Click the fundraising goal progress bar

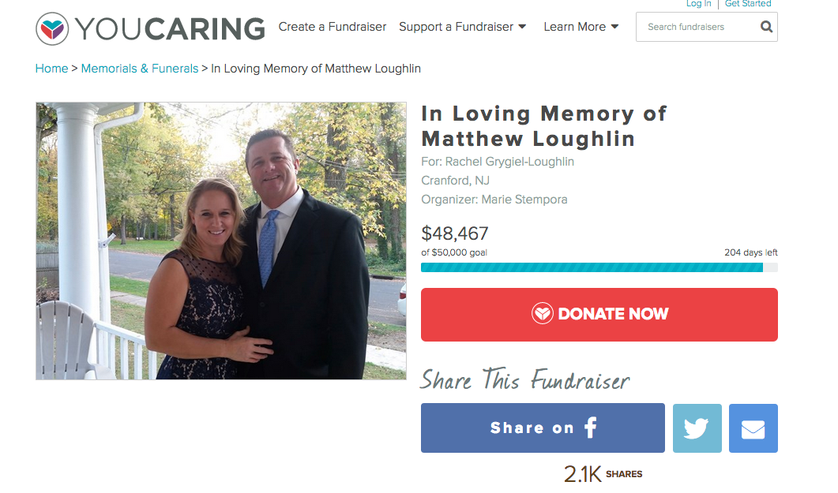[599, 267]
